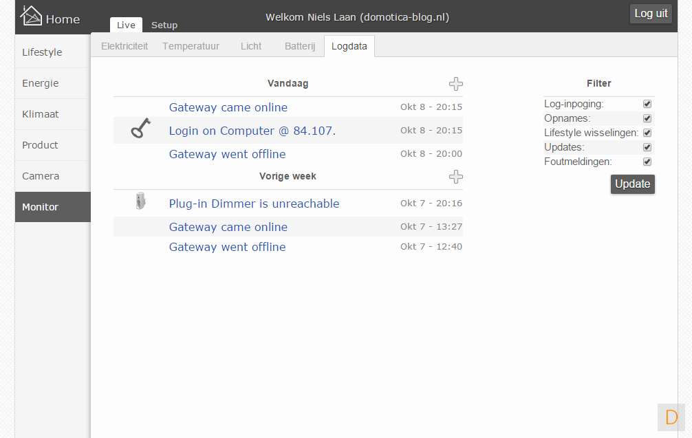Select the Logdata tab

click(349, 46)
